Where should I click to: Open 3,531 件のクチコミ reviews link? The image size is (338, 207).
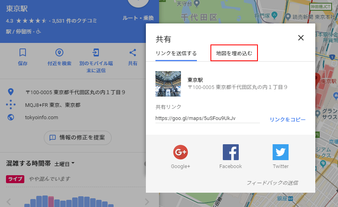point(75,21)
